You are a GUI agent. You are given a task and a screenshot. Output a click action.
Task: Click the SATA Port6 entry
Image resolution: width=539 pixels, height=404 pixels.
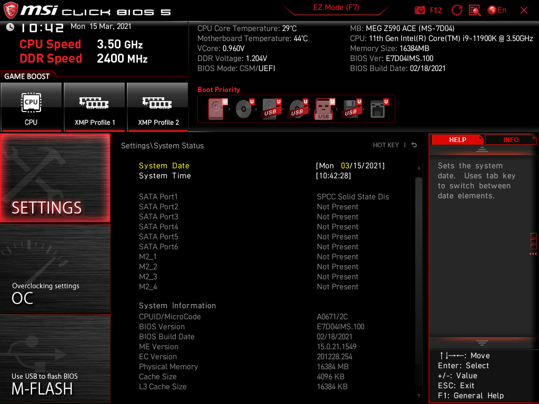pos(249,247)
